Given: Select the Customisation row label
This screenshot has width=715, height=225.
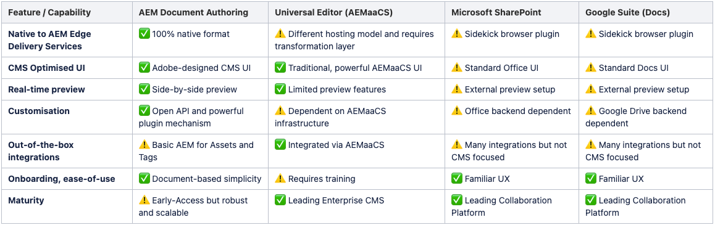Looking at the screenshot, I should tap(39, 111).
